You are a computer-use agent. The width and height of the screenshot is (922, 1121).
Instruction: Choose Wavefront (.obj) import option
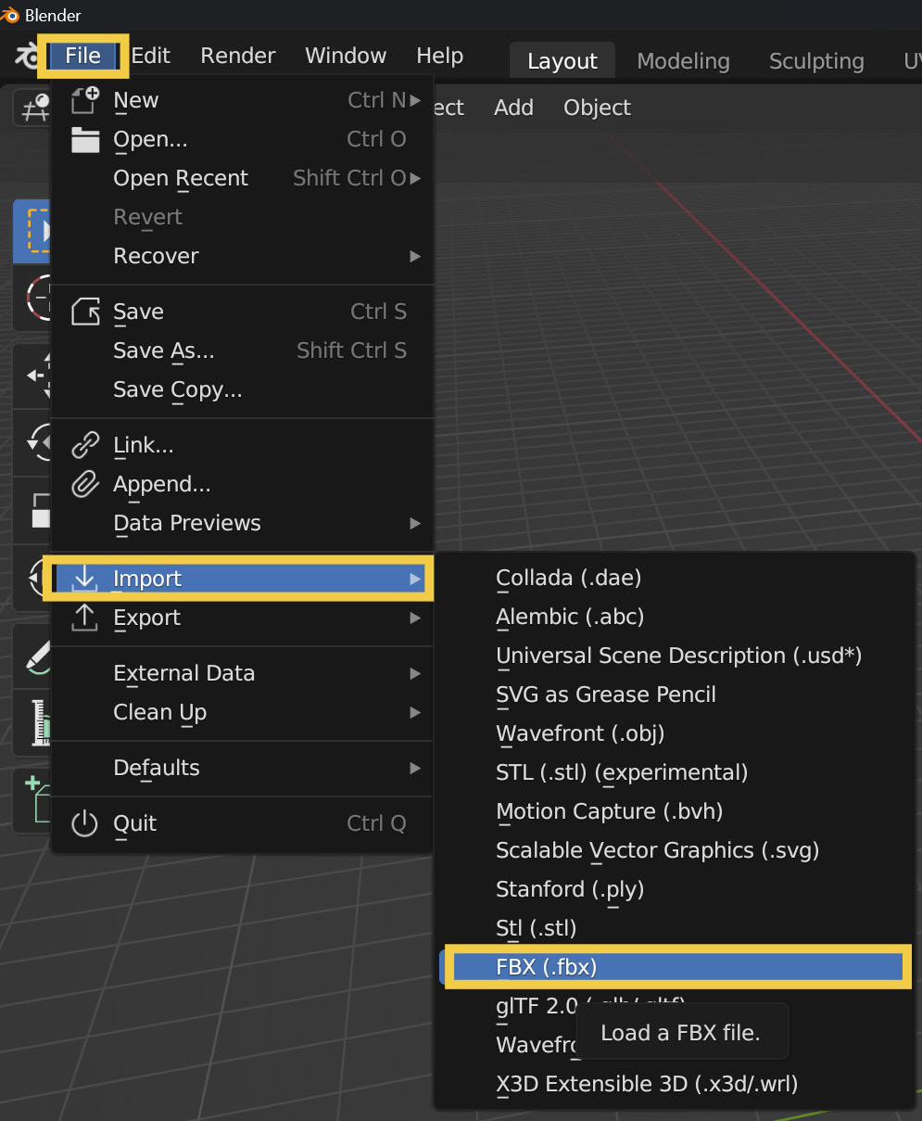pyautogui.click(x=674, y=733)
